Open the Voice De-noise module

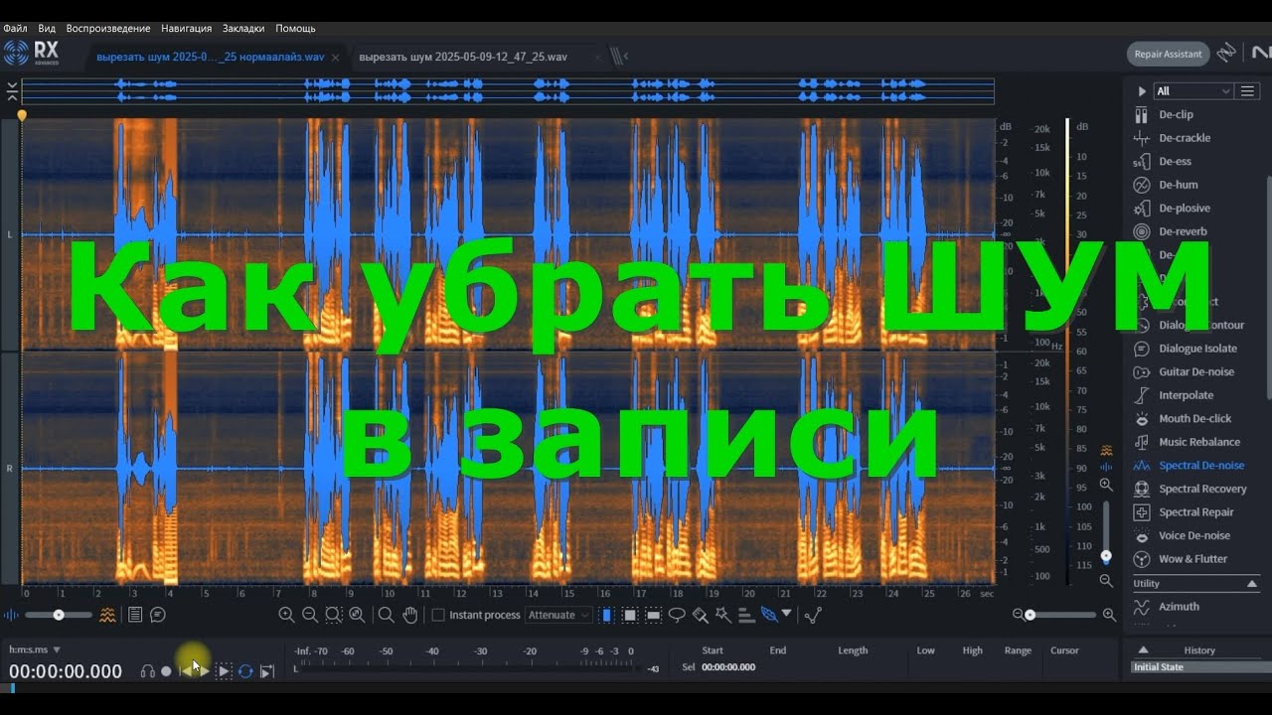(1193, 536)
